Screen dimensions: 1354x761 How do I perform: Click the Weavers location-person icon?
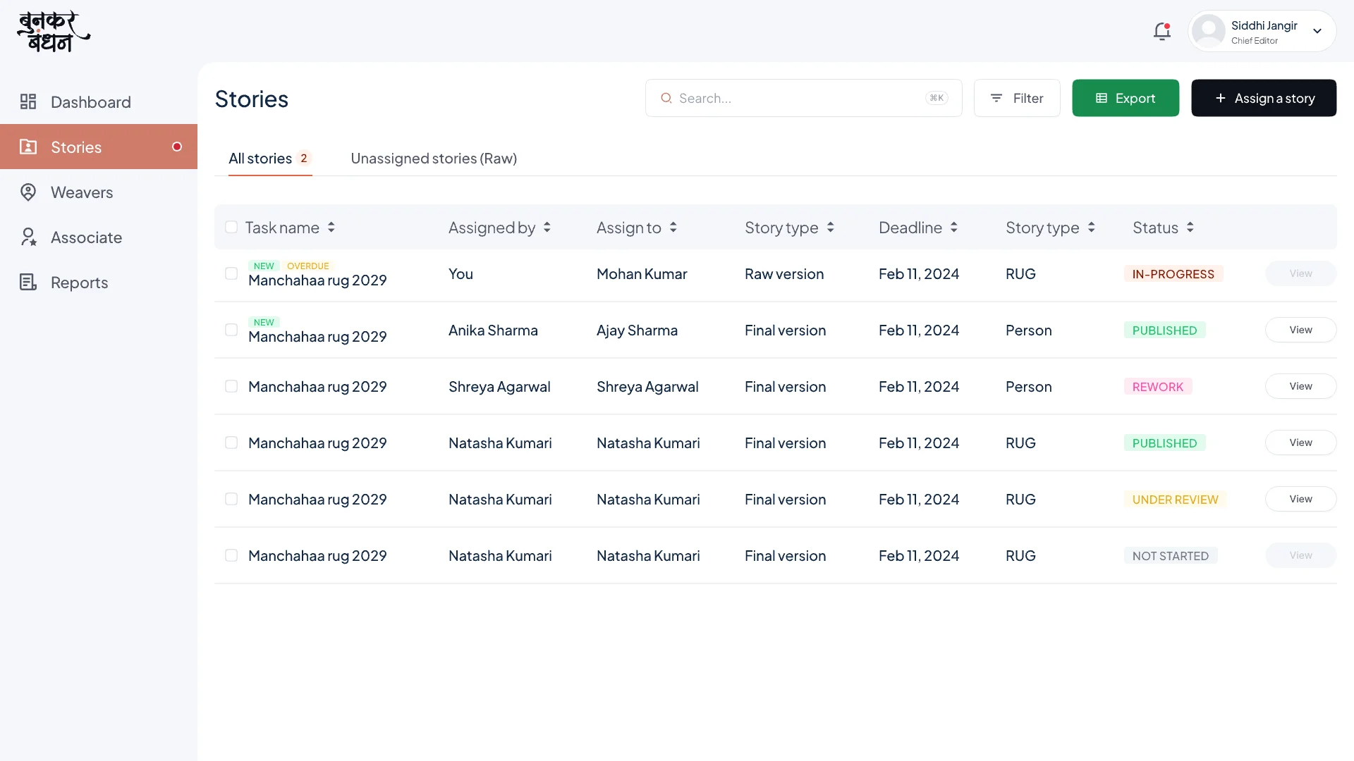(28, 192)
